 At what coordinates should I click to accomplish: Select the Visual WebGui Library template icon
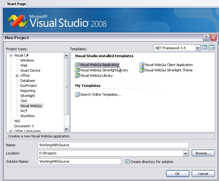(x=77, y=75)
